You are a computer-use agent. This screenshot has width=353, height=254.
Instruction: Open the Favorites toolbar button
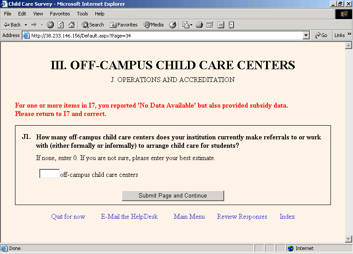124,25
